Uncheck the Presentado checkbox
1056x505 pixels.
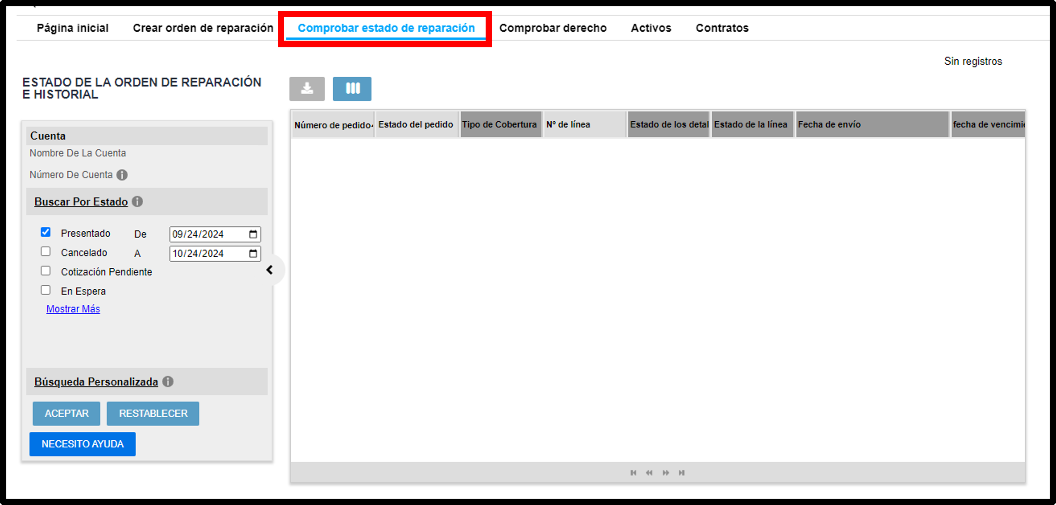46,232
